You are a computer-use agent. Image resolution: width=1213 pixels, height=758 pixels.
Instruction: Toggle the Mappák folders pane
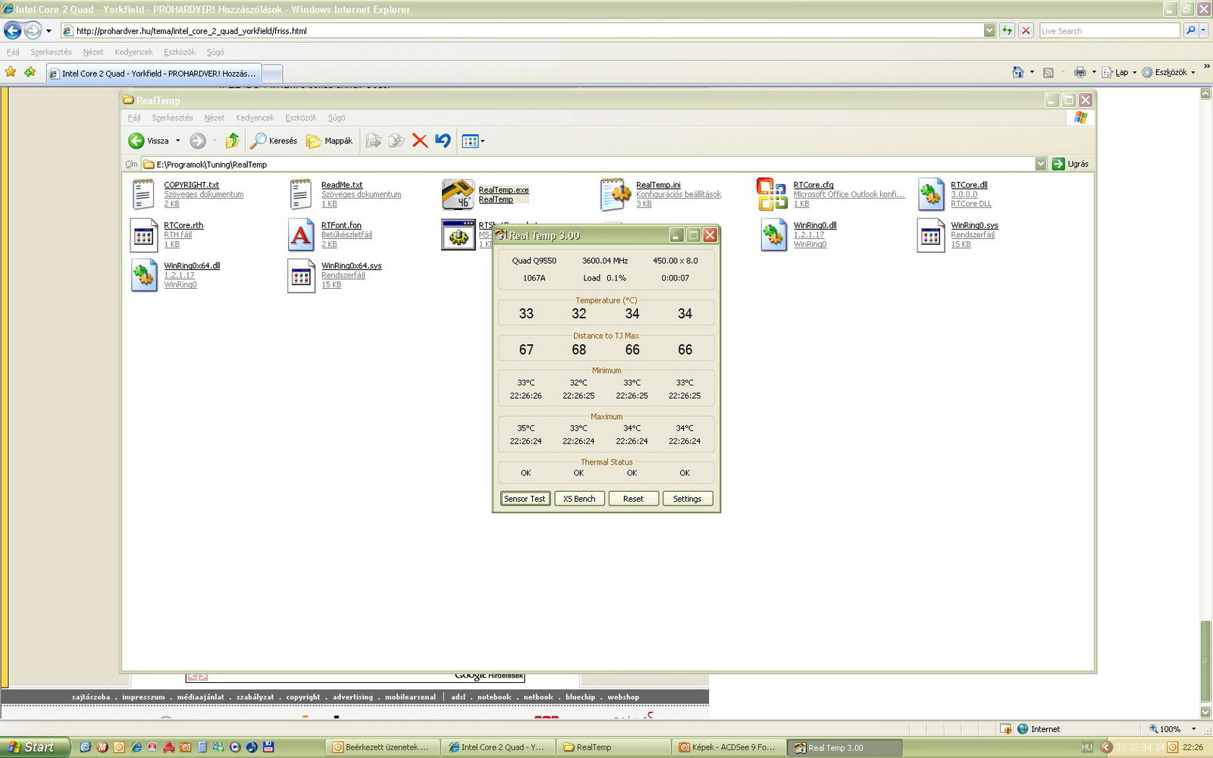coord(330,140)
